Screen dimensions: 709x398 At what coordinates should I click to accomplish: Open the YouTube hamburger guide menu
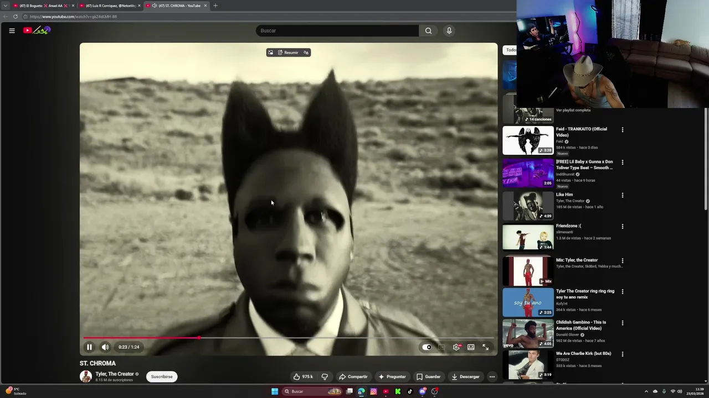(x=12, y=30)
